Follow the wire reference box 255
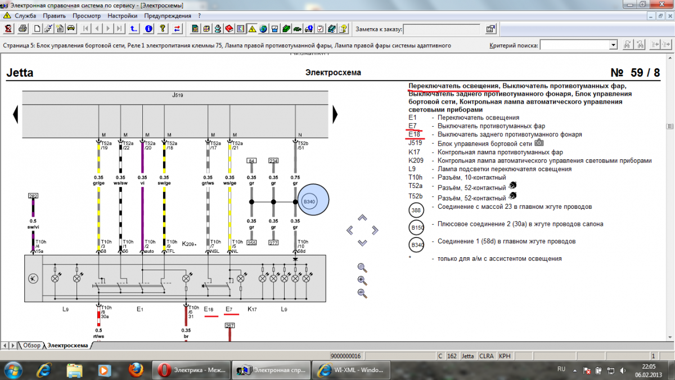This screenshot has height=380, width=675. point(251,243)
